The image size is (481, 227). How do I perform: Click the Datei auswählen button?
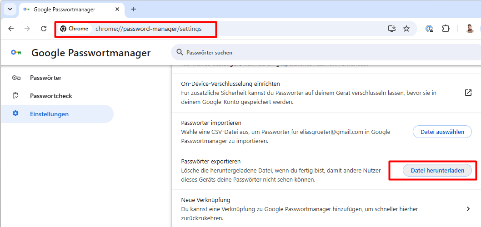pos(442,132)
